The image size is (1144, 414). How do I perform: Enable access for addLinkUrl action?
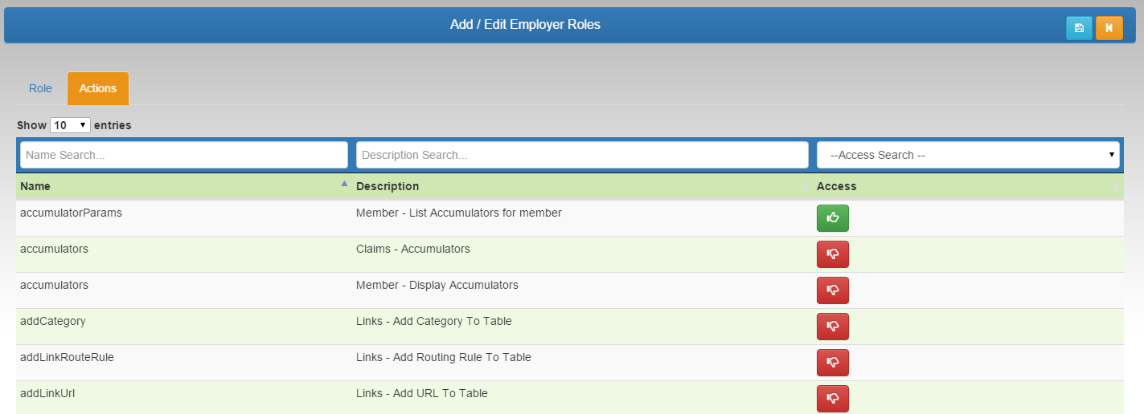click(832, 399)
